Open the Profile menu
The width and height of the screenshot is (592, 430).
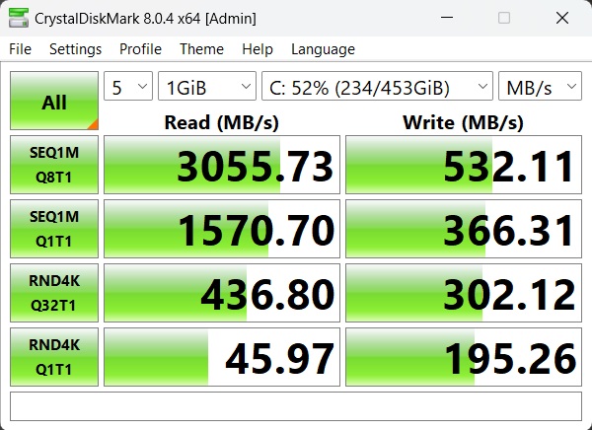(x=140, y=49)
